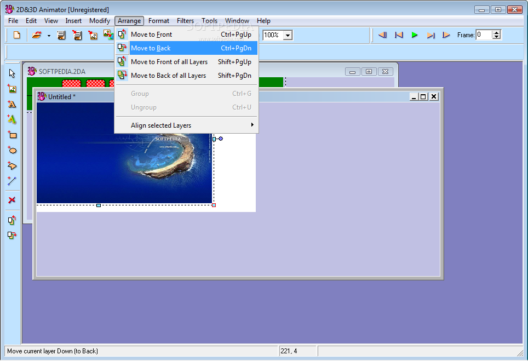528x361 pixels.
Task: Click the export to web image icon
Action: click(x=108, y=35)
